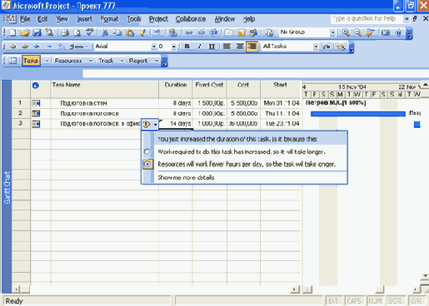
Task: Click the Zoom Out magnifier icon
Action: click(x=357, y=32)
